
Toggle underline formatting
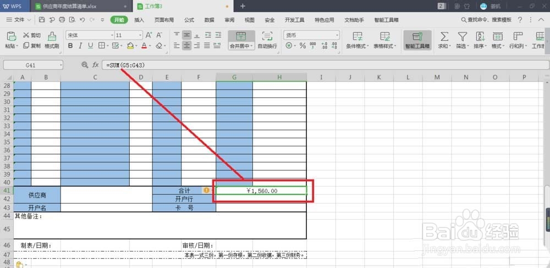91,46
